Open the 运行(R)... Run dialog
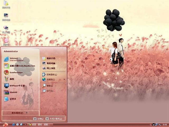169x127 pixels. 54,91
